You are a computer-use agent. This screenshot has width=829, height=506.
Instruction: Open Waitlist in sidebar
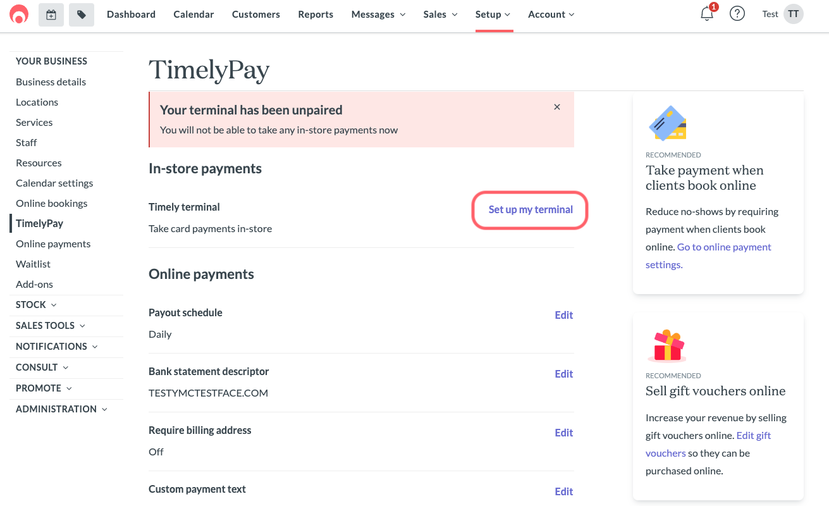point(33,264)
